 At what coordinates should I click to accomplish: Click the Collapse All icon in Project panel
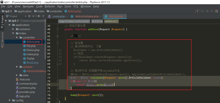point(33,16)
